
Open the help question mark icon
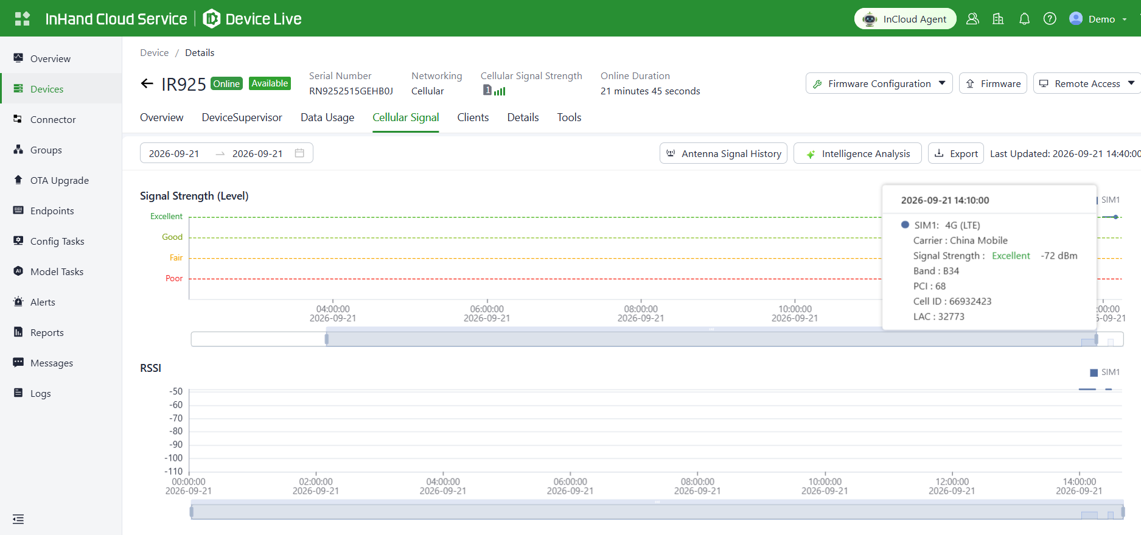(1050, 19)
